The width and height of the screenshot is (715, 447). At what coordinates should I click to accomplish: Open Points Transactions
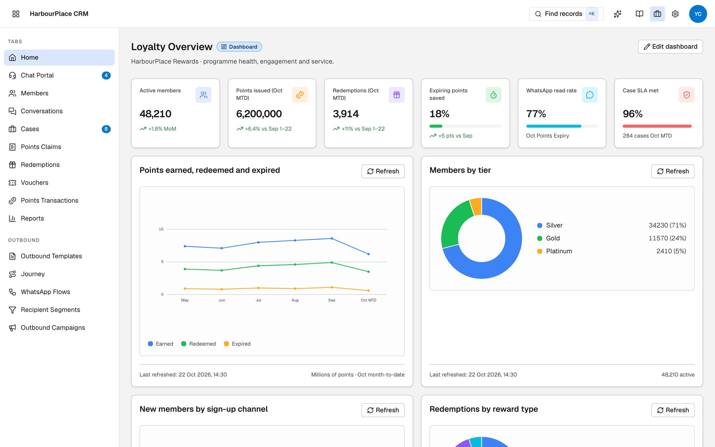59,200
